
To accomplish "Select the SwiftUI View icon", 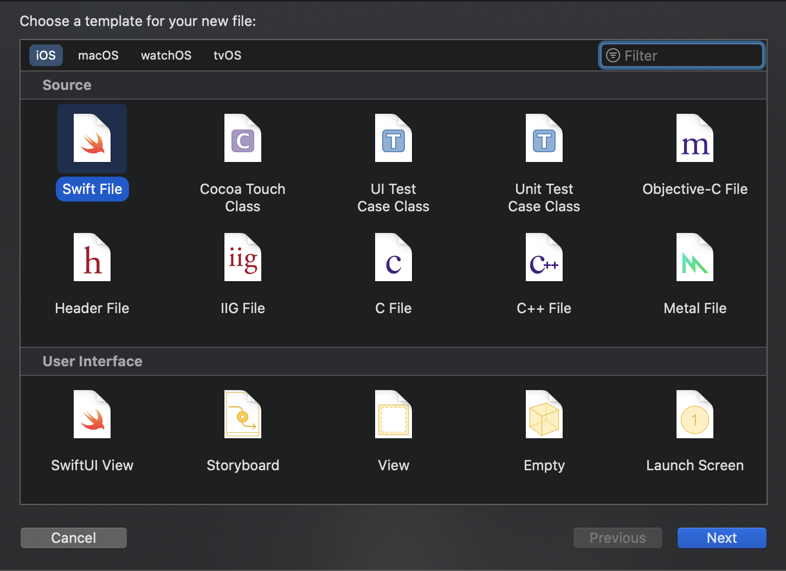I will (x=92, y=414).
